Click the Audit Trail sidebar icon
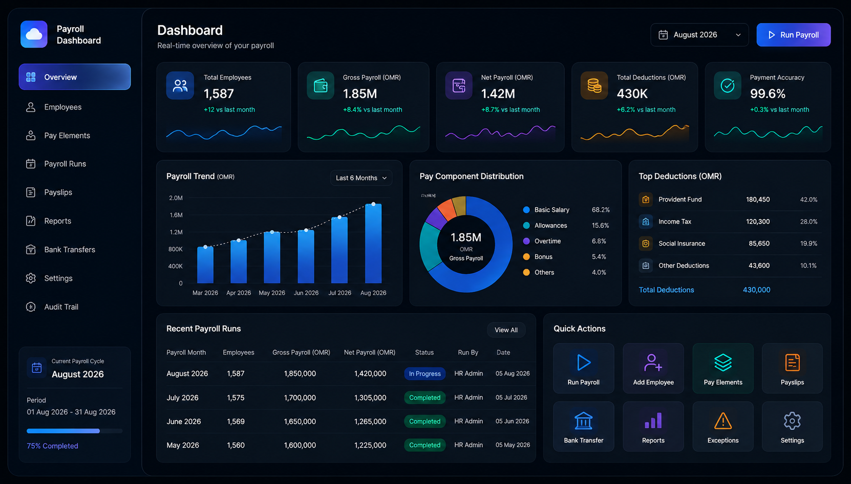Viewport: 851px width, 484px height. pos(31,307)
